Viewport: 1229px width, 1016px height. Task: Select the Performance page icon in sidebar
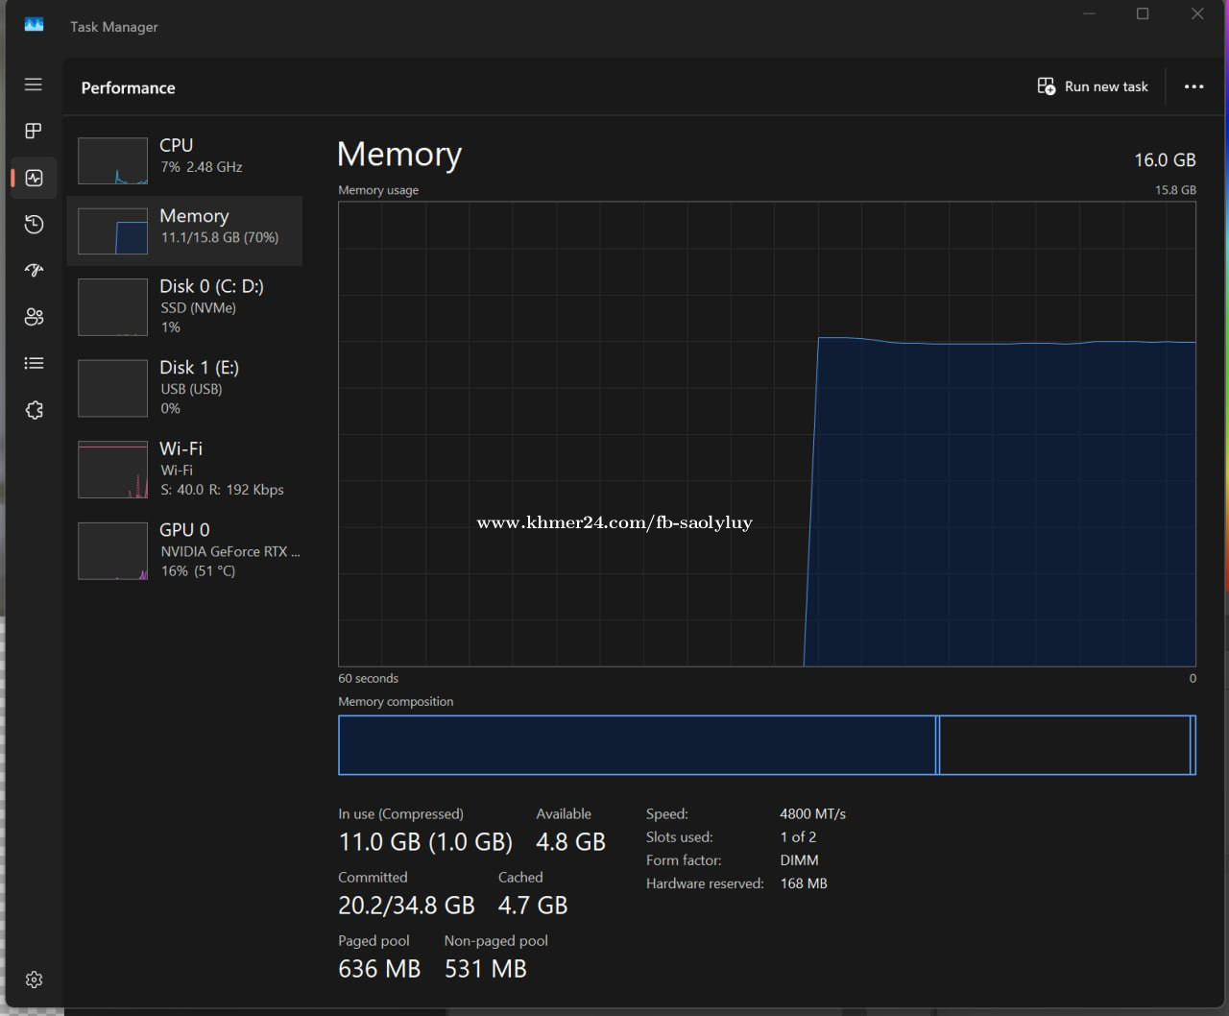coord(34,178)
